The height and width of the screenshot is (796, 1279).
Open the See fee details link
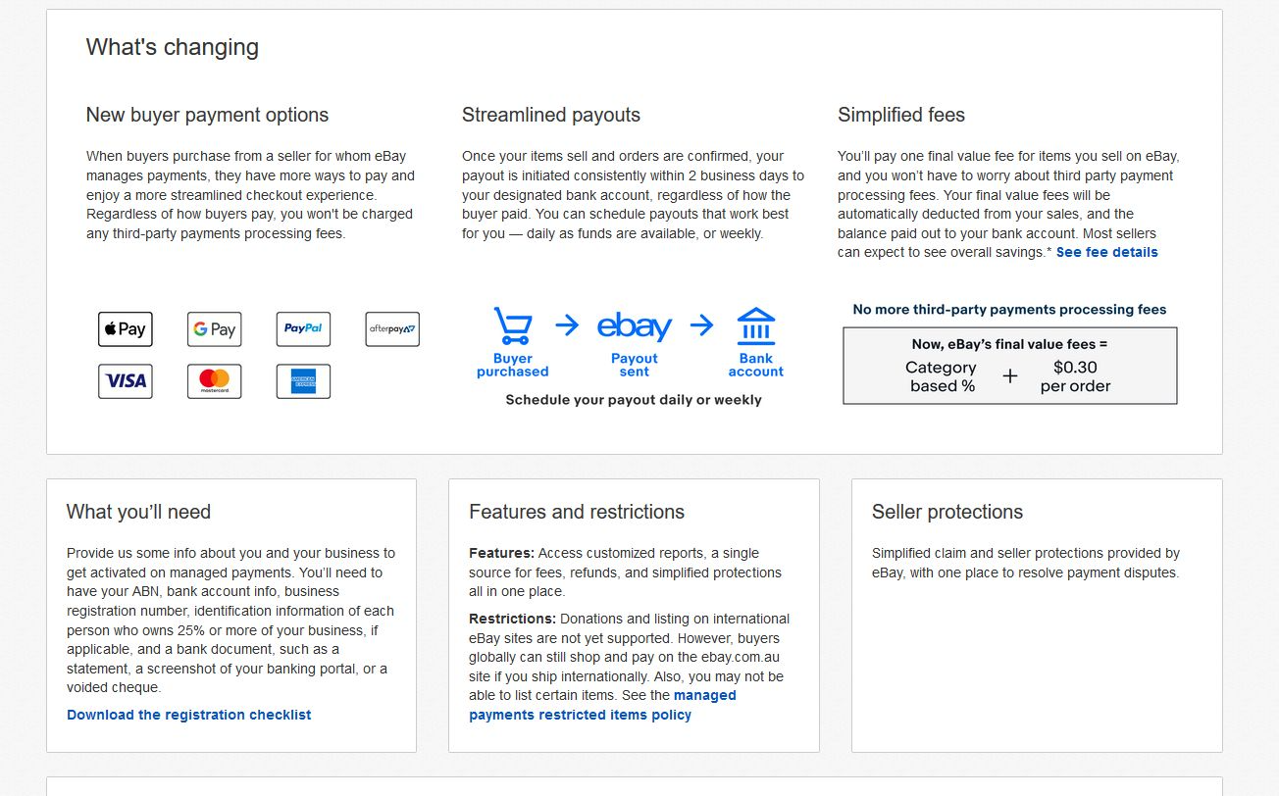[x=1107, y=252]
